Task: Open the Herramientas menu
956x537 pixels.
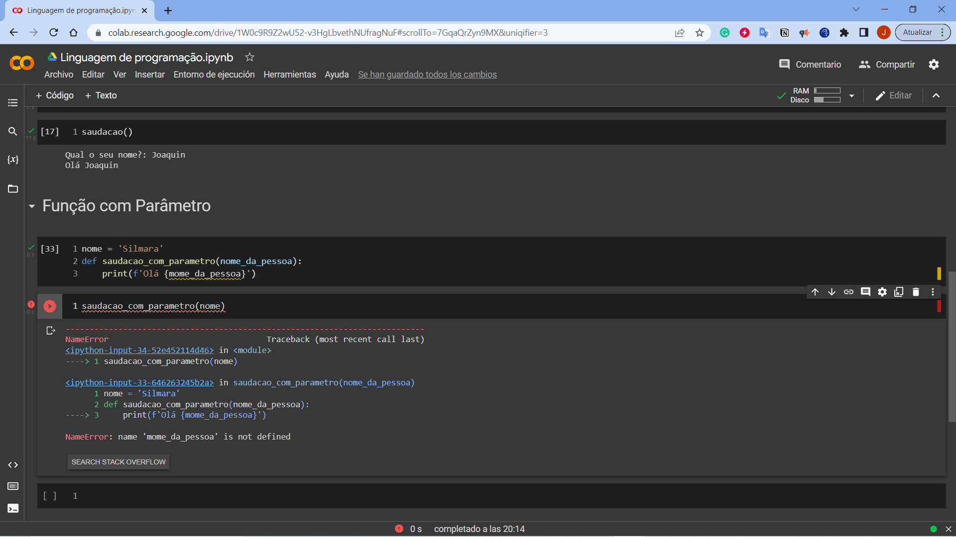Action: point(290,75)
